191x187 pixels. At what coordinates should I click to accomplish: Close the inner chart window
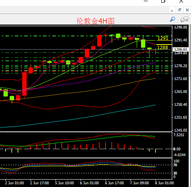click(x=187, y=10)
